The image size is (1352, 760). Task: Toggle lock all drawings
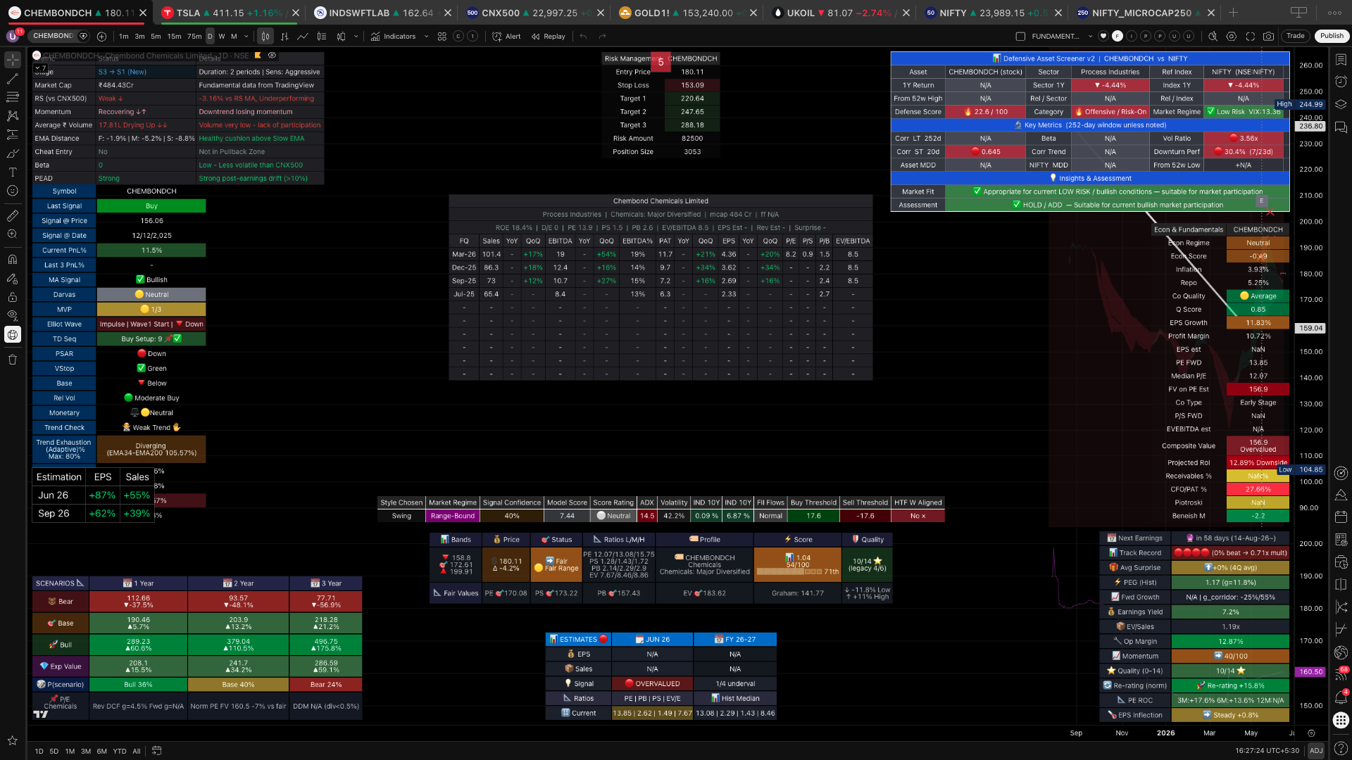13,297
